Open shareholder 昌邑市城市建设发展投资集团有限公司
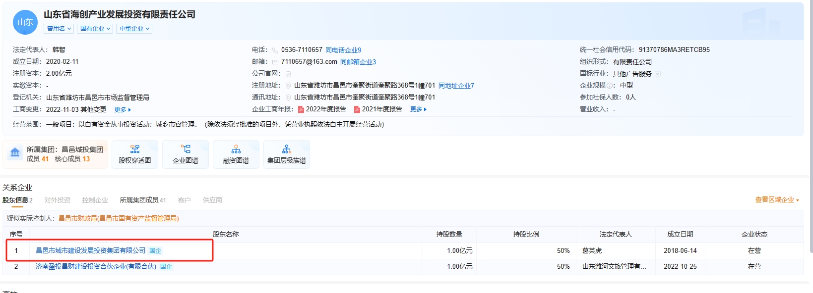Image resolution: width=813 pixels, height=293 pixels. pyautogui.click(x=91, y=251)
